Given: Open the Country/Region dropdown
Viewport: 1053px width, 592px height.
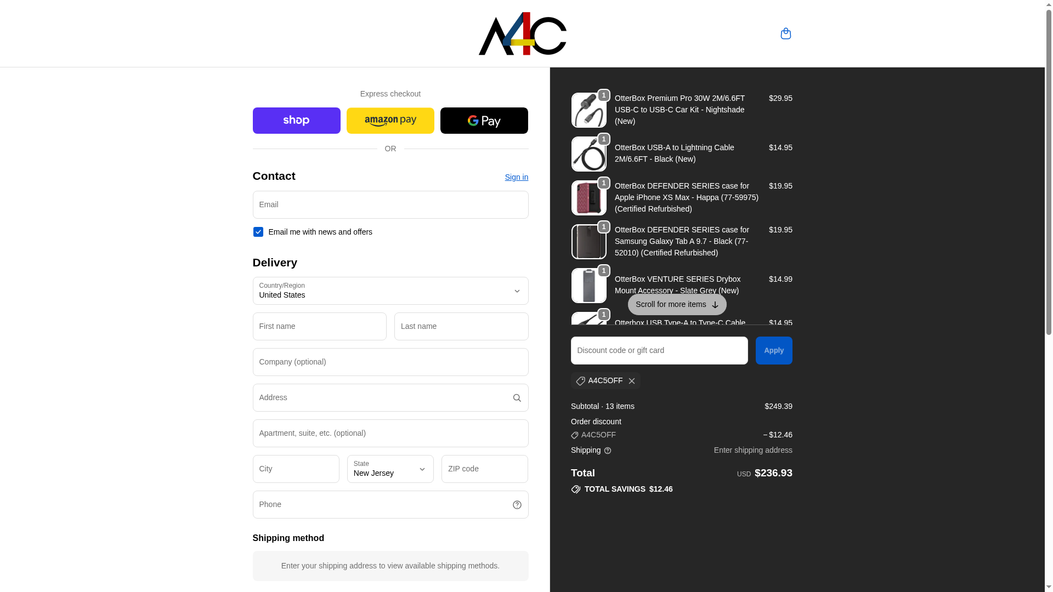Looking at the screenshot, I should (x=390, y=291).
